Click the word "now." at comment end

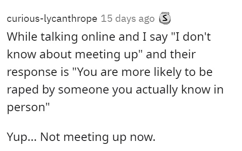click(x=143, y=137)
